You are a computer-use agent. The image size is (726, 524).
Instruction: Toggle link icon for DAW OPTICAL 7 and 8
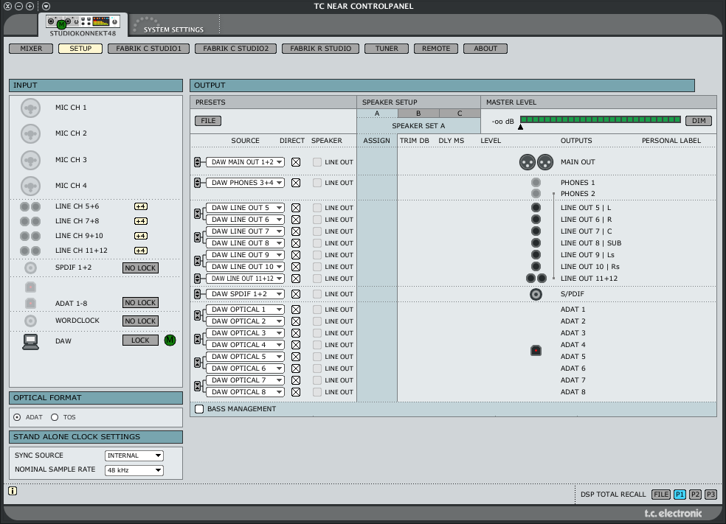[x=198, y=386]
